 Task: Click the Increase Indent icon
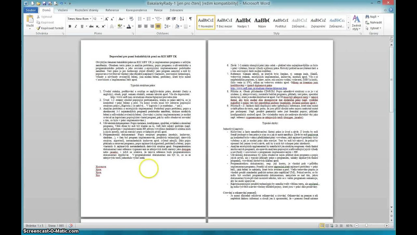tap(174, 19)
